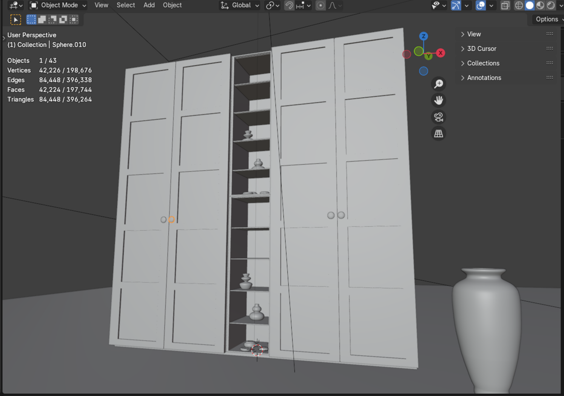Choose the Subtract selection mode
Viewport: 564px width, 396px height.
coord(52,20)
